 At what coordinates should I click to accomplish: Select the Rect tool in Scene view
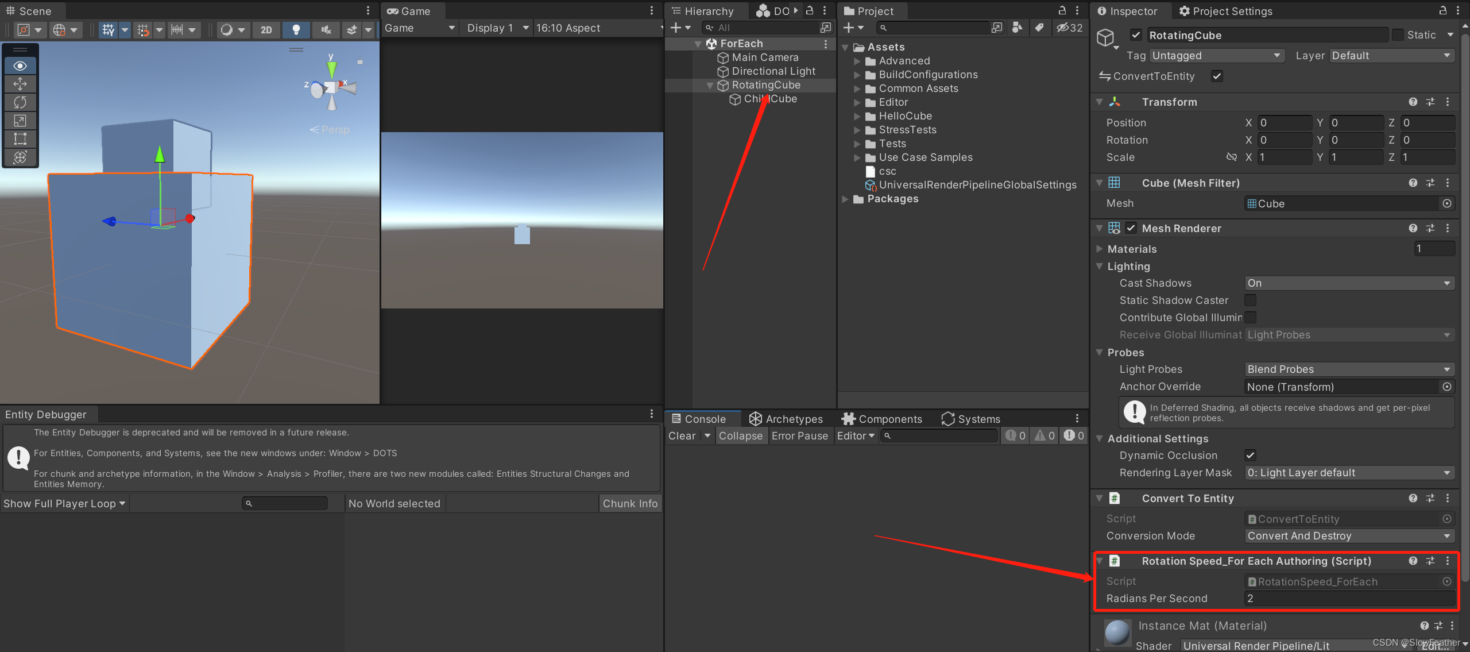(20, 138)
